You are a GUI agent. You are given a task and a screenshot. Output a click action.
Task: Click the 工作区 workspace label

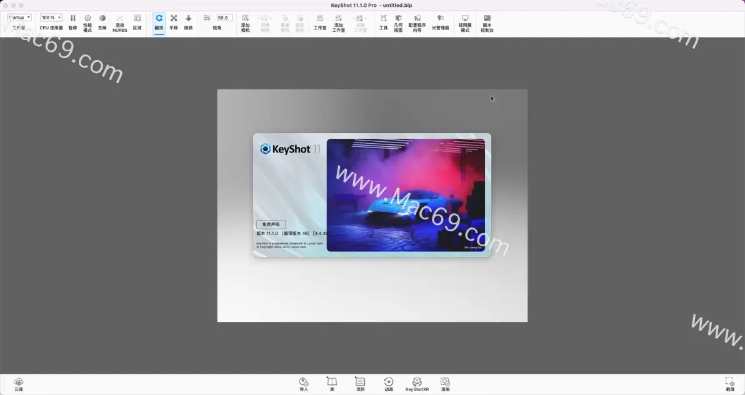click(x=19, y=28)
